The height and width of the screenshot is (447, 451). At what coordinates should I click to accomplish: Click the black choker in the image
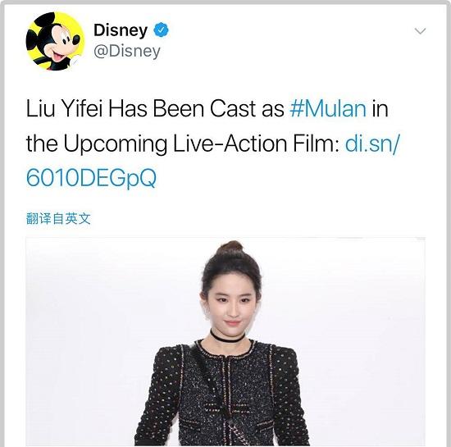click(x=227, y=337)
